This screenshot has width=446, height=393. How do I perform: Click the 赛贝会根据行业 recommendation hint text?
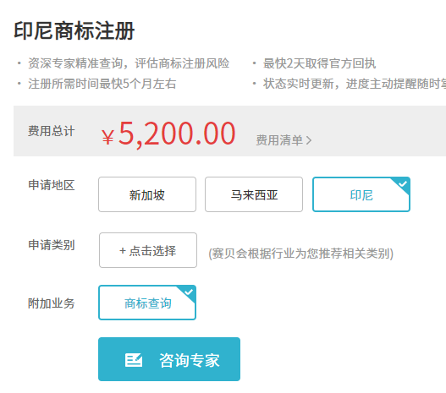(301, 254)
